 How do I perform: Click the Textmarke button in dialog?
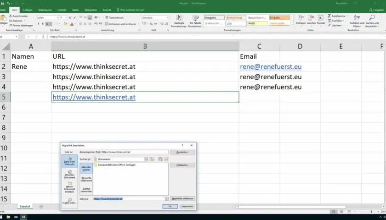click(182, 165)
